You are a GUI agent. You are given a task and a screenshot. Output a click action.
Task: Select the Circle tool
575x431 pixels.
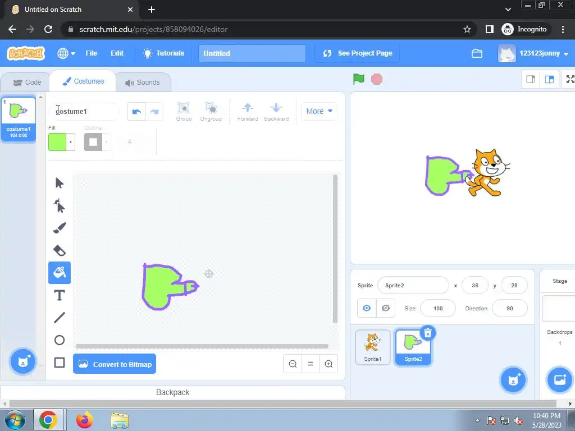coord(60,340)
